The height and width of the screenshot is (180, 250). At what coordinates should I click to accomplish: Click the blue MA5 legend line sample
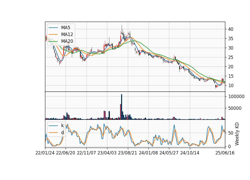click(x=53, y=28)
